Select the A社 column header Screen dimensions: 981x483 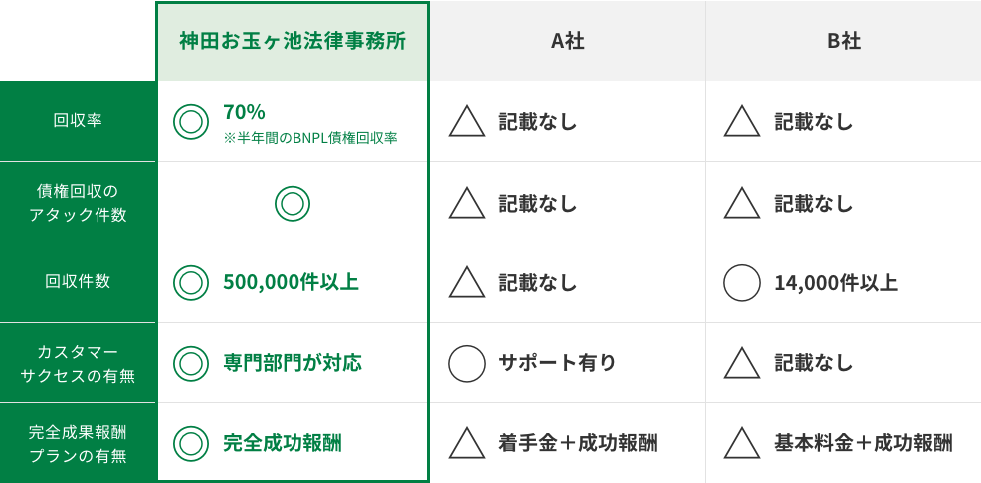pos(568,41)
